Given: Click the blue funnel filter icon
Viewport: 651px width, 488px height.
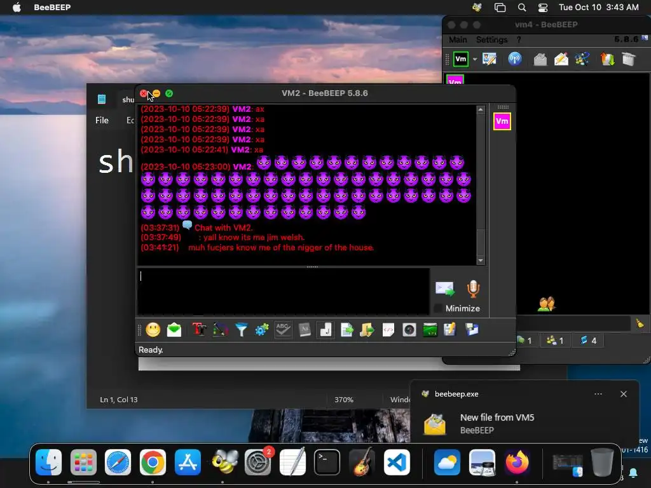Looking at the screenshot, I should coord(241,330).
